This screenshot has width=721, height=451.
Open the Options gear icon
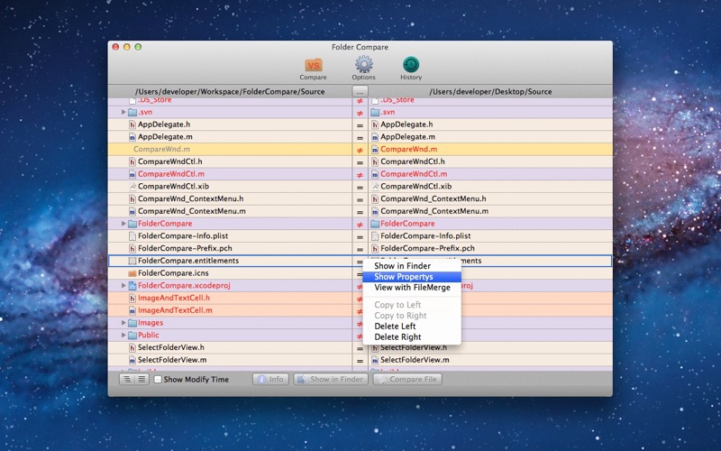pos(364,64)
